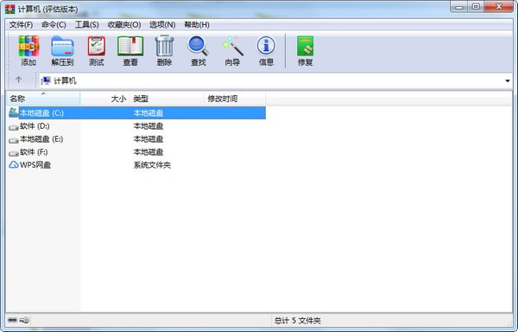The height and width of the screenshot is (332, 518).
Task: Click the WPS网盘 cloud icon
Action: (x=14, y=164)
